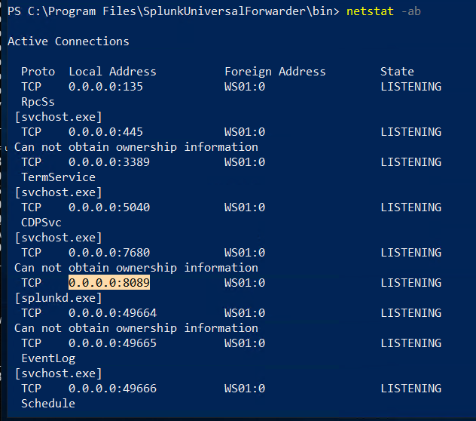Screen dimensions: 476x421
Task: Click the Foreign Address column header
Action: [x=275, y=72]
